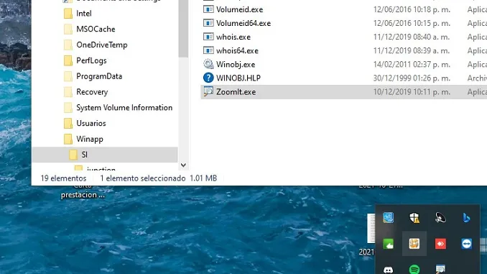The width and height of the screenshot is (487, 274).
Task: Open the TeamViewer tray icon
Action: 466,244
